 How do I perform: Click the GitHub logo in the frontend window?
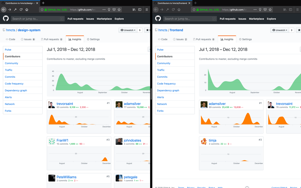point(158,19)
